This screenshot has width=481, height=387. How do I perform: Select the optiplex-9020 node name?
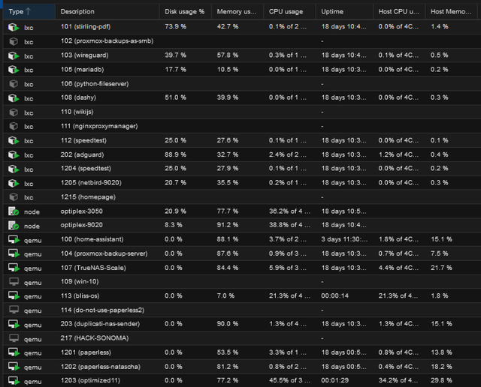tap(82, 225)
